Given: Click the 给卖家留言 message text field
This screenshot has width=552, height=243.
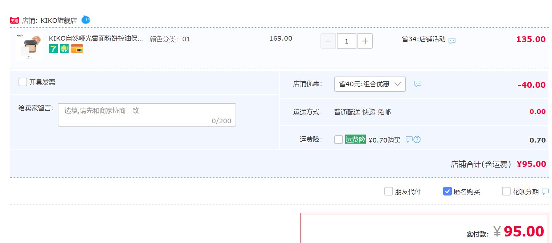Looking at the screenshot, I should [x=147, y=115].
